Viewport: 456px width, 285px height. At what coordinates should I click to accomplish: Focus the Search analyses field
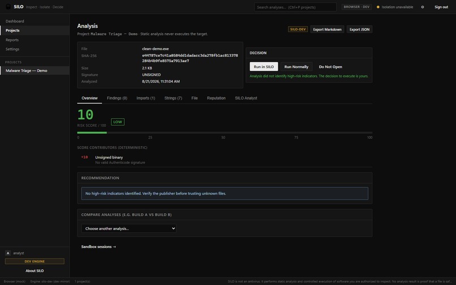pos(295,7)
